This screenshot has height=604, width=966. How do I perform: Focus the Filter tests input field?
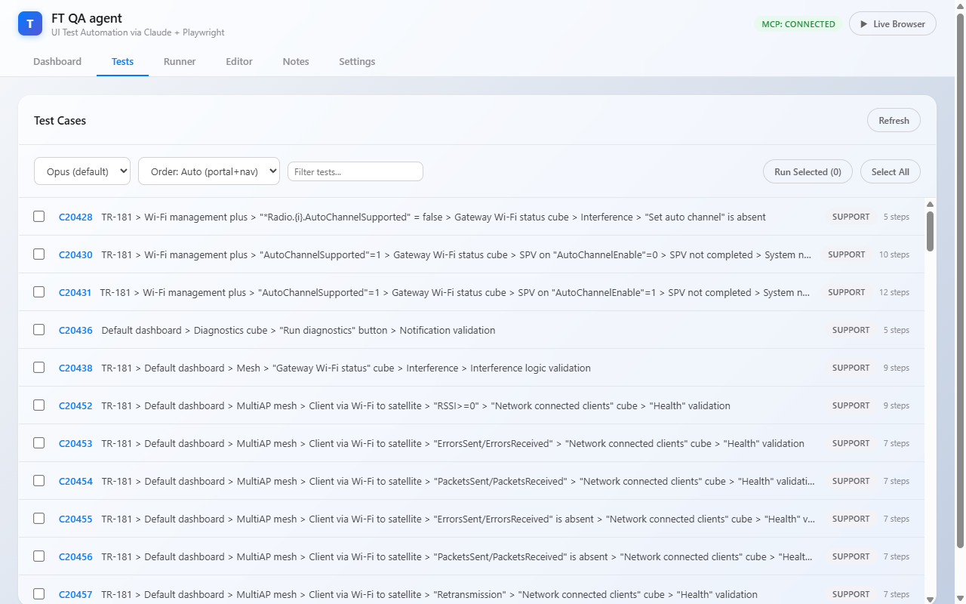point(355,171)
